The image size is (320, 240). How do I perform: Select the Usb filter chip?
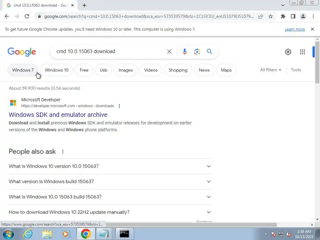[103, 70]
